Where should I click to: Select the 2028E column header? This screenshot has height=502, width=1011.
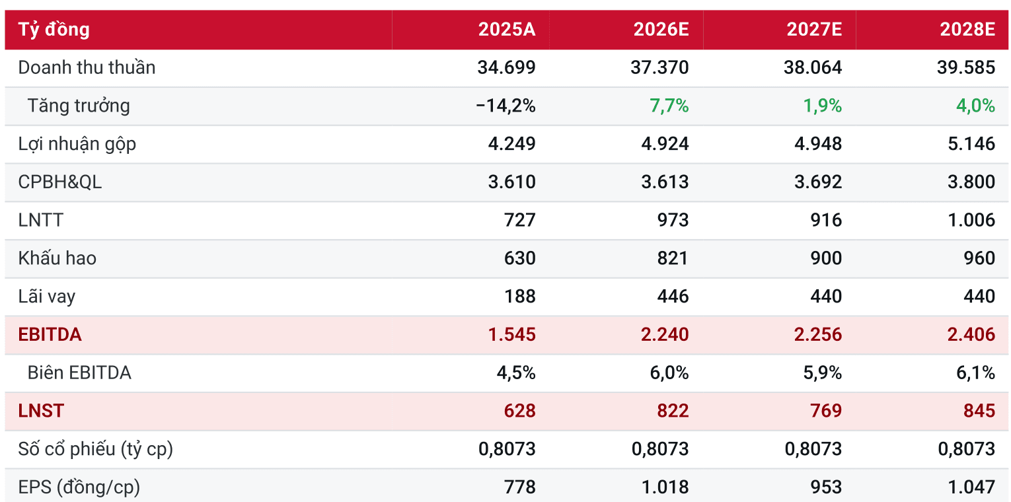pyautogui.click(x=967, y=30)
